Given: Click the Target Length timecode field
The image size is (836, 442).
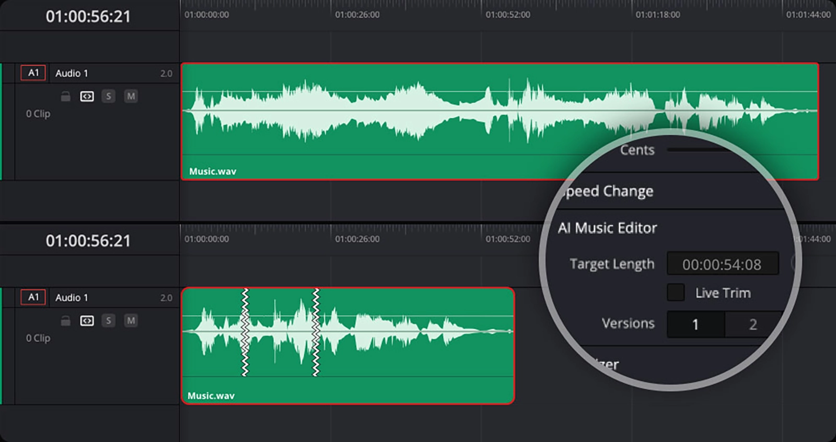Looking at the screenshot, I should [722, 265].
